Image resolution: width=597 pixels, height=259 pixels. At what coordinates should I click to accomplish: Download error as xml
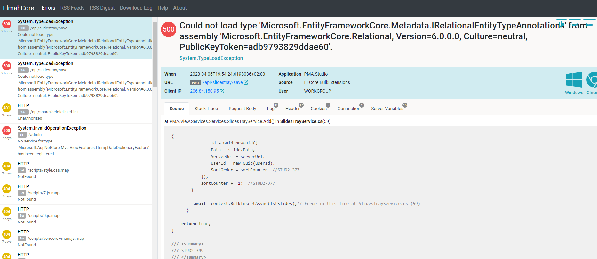[575, 24]
